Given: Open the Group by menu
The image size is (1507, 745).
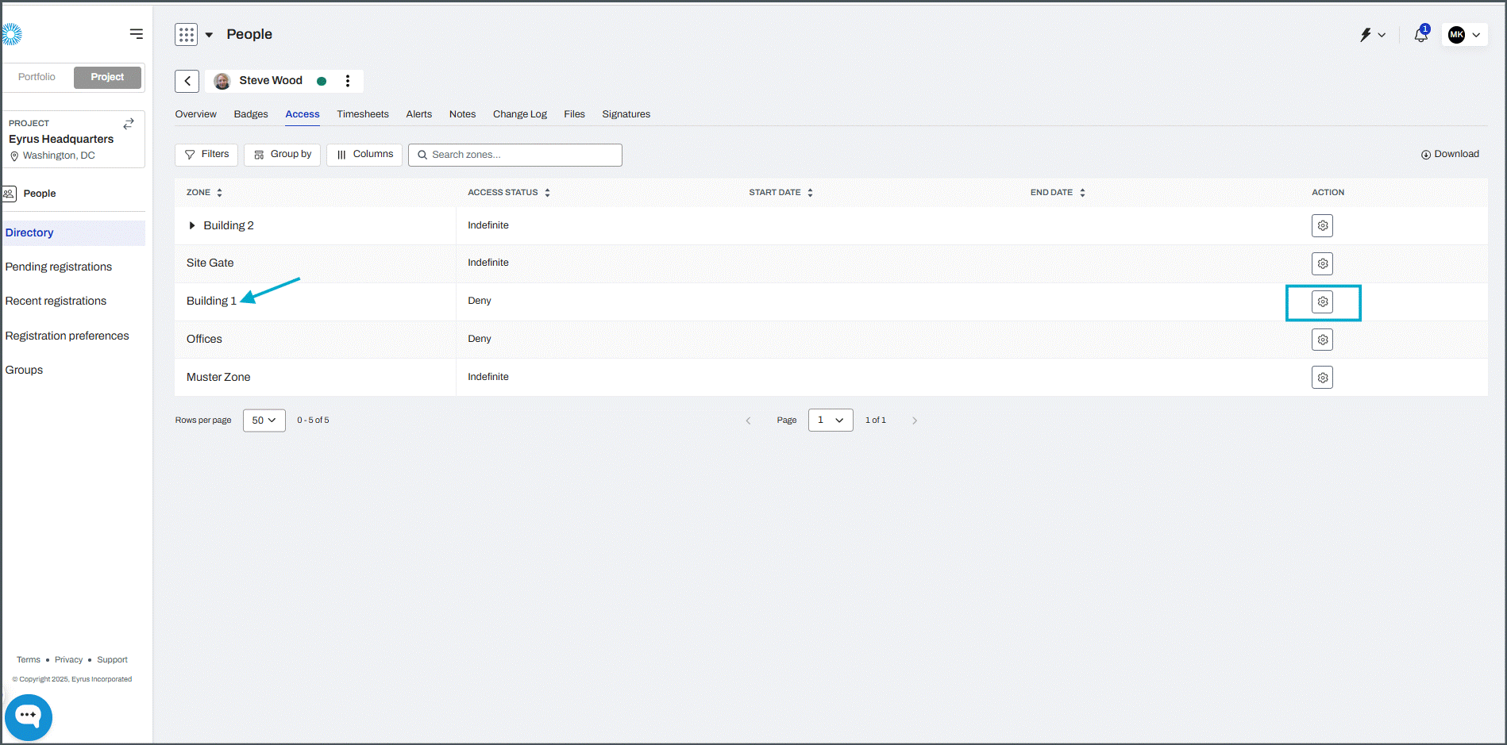Looking at the screenshot, I should 282,155.
